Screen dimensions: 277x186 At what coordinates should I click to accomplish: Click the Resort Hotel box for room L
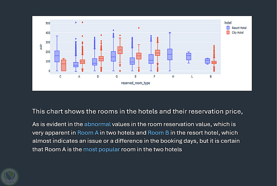tap(189, 56)
